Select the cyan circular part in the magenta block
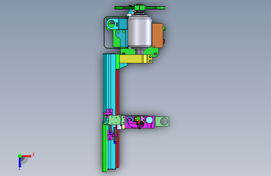Image resolution: width=271 pixels, height=176 pixels. pos(149,120)
